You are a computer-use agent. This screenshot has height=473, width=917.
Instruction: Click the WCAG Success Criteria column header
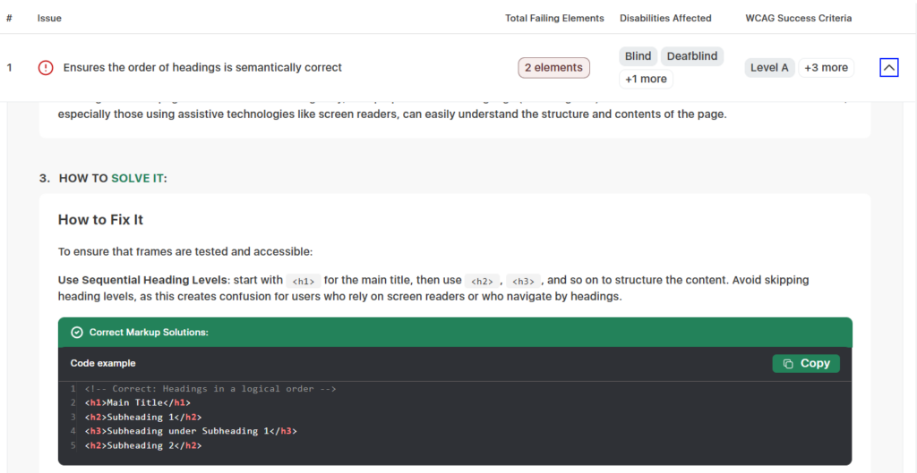(x=798, y=18)
